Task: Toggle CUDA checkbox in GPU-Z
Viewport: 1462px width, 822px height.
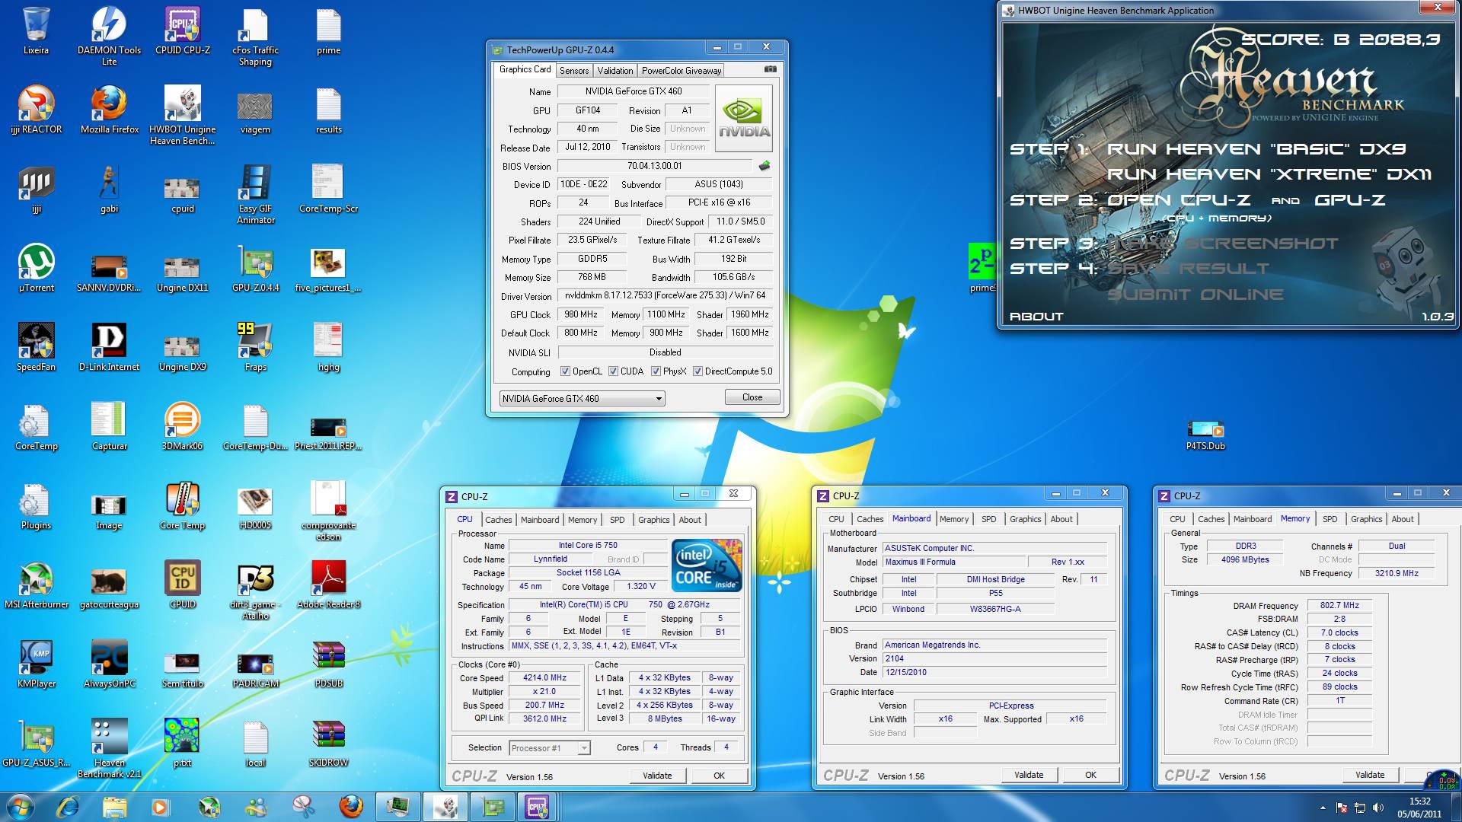Action: click(613, 371)
